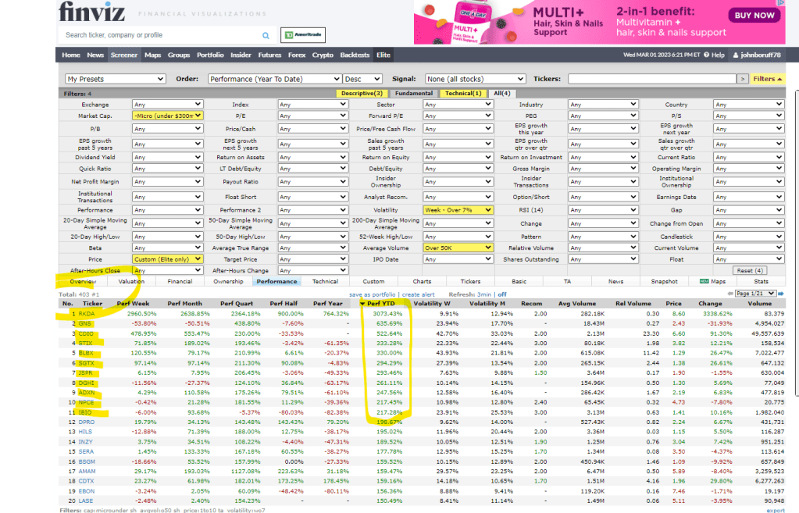Collapse the Filters panel toggle
The height and width of the screenshot is (513, 799).
coord(769,79)
